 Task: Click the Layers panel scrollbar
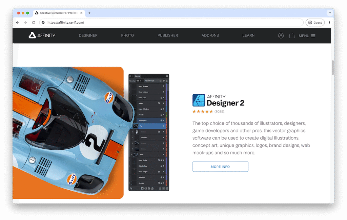pos(168,88)
